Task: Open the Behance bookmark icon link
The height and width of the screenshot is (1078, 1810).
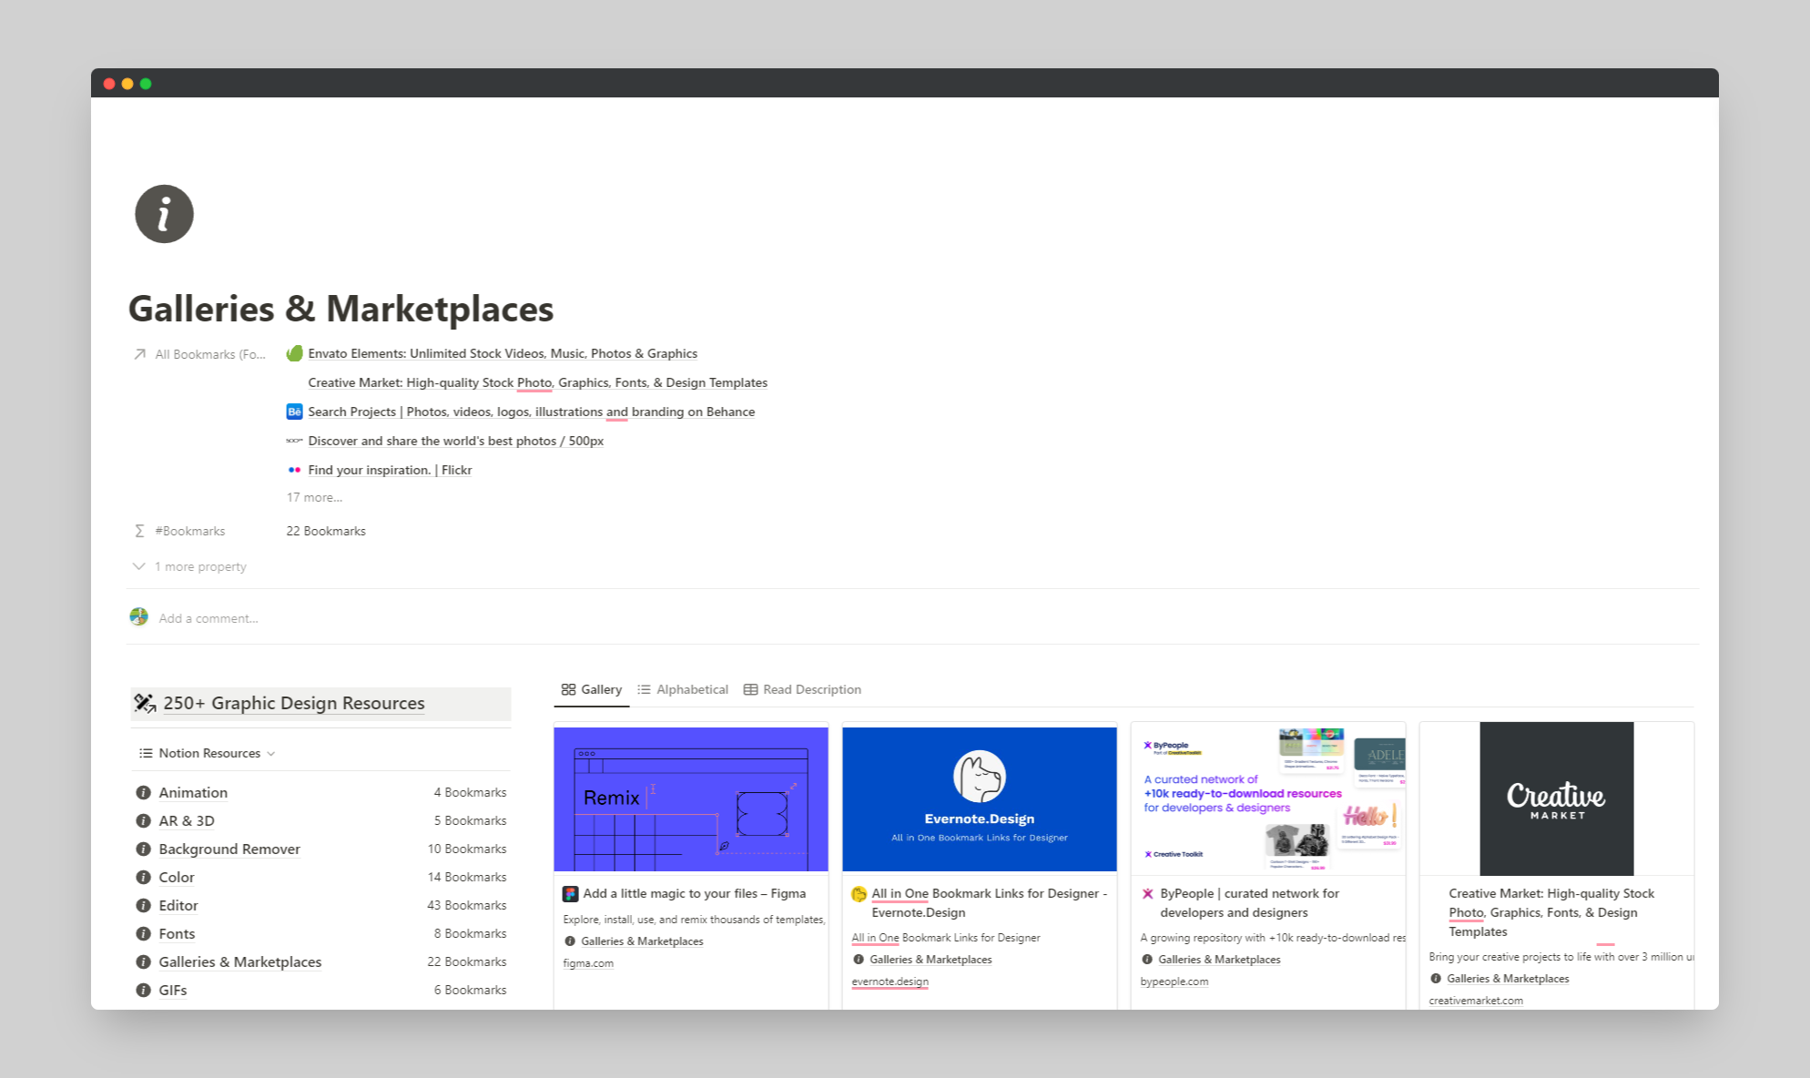Action: pyautogui.click(x=294, y=412)
